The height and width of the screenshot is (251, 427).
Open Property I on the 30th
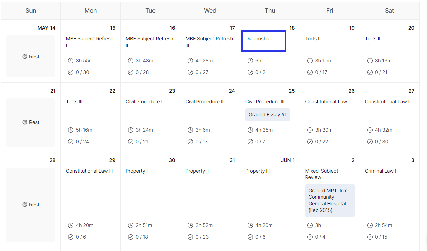tap(137, 171)
